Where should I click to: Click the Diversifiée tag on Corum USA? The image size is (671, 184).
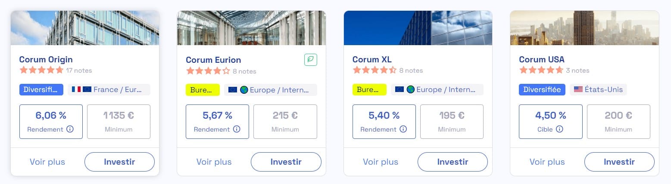tap(542, 89)
